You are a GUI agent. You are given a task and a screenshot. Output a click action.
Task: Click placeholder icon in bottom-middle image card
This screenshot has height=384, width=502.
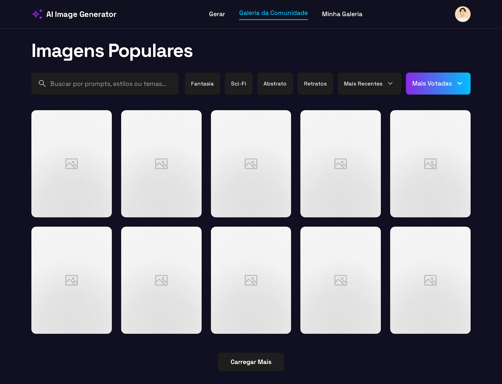[x=251, y=280]
